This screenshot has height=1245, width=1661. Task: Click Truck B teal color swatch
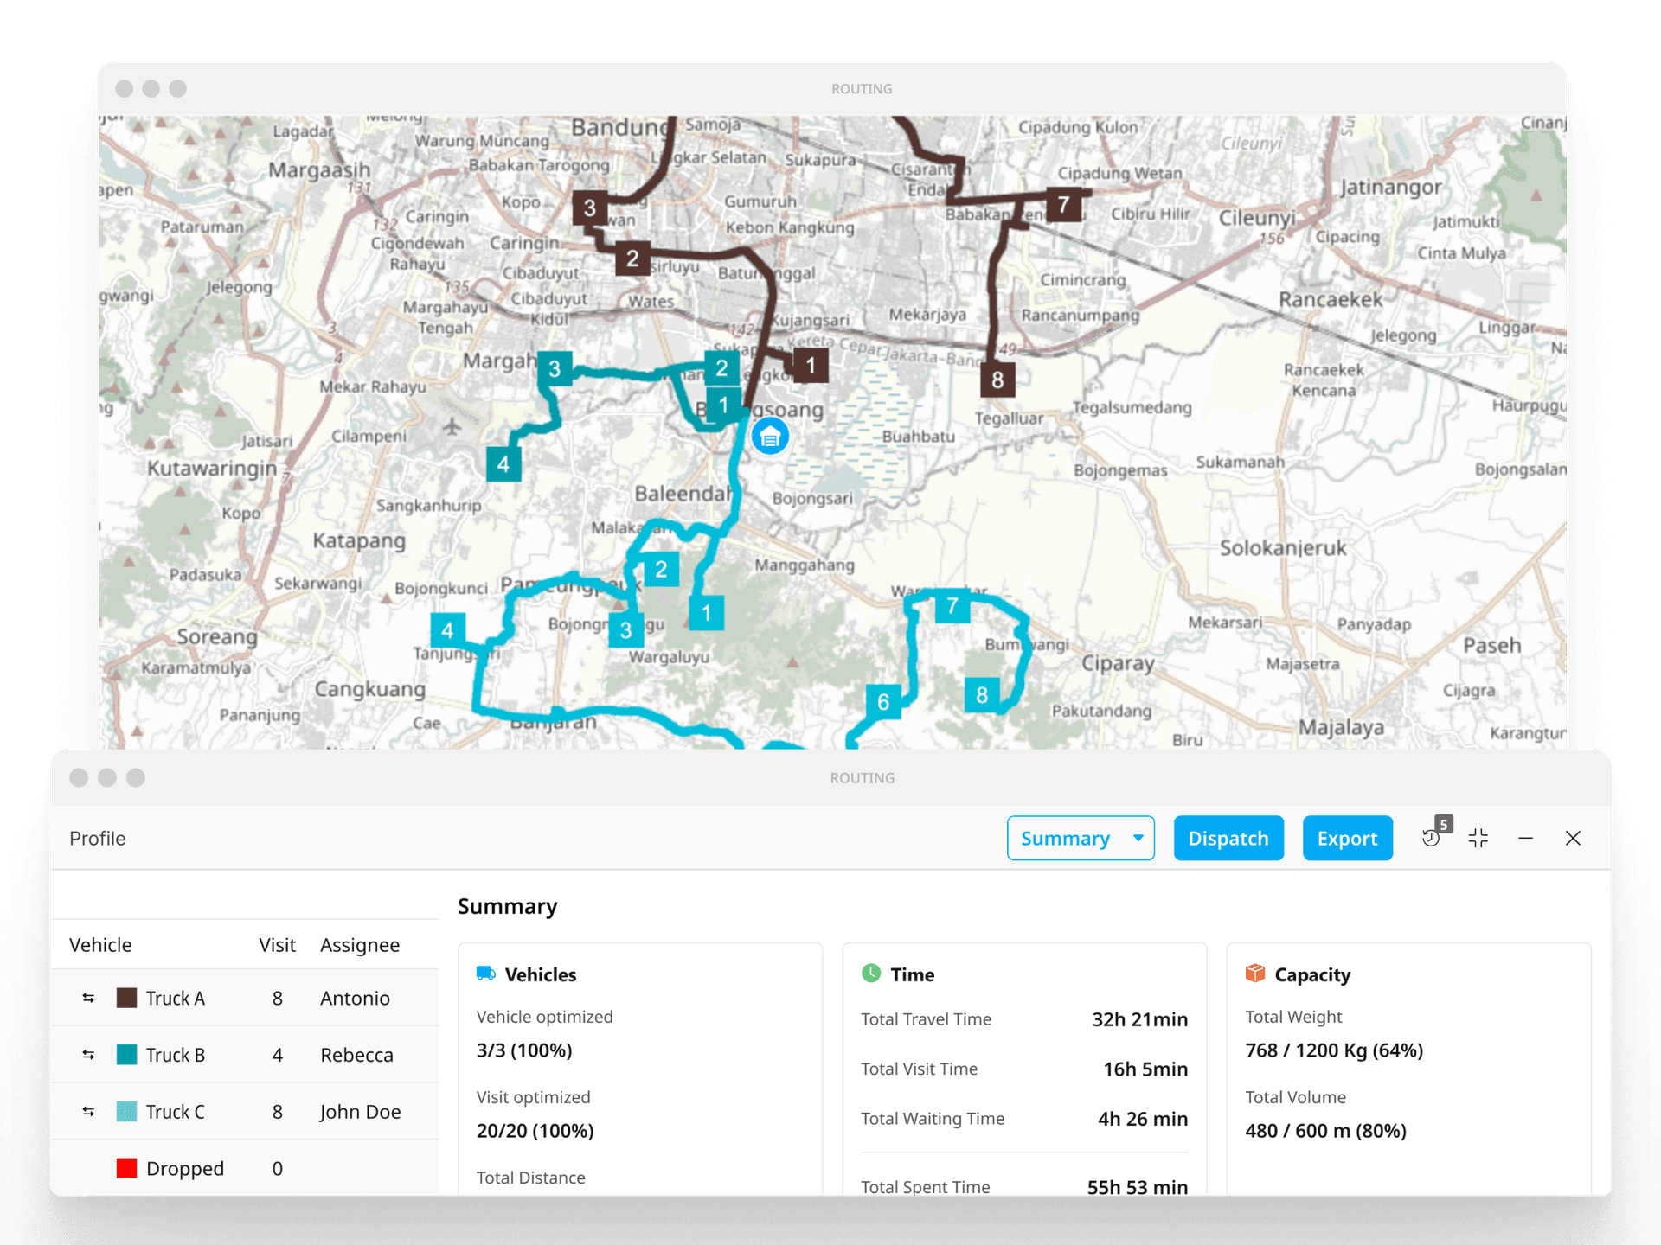click(127, 1055)
